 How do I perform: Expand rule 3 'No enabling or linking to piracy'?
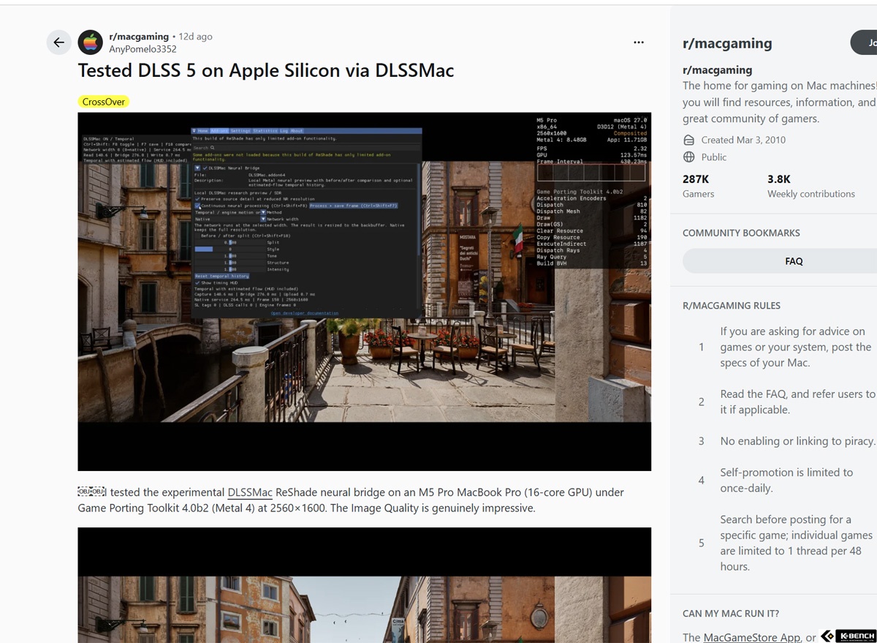[x=780, y=441]
